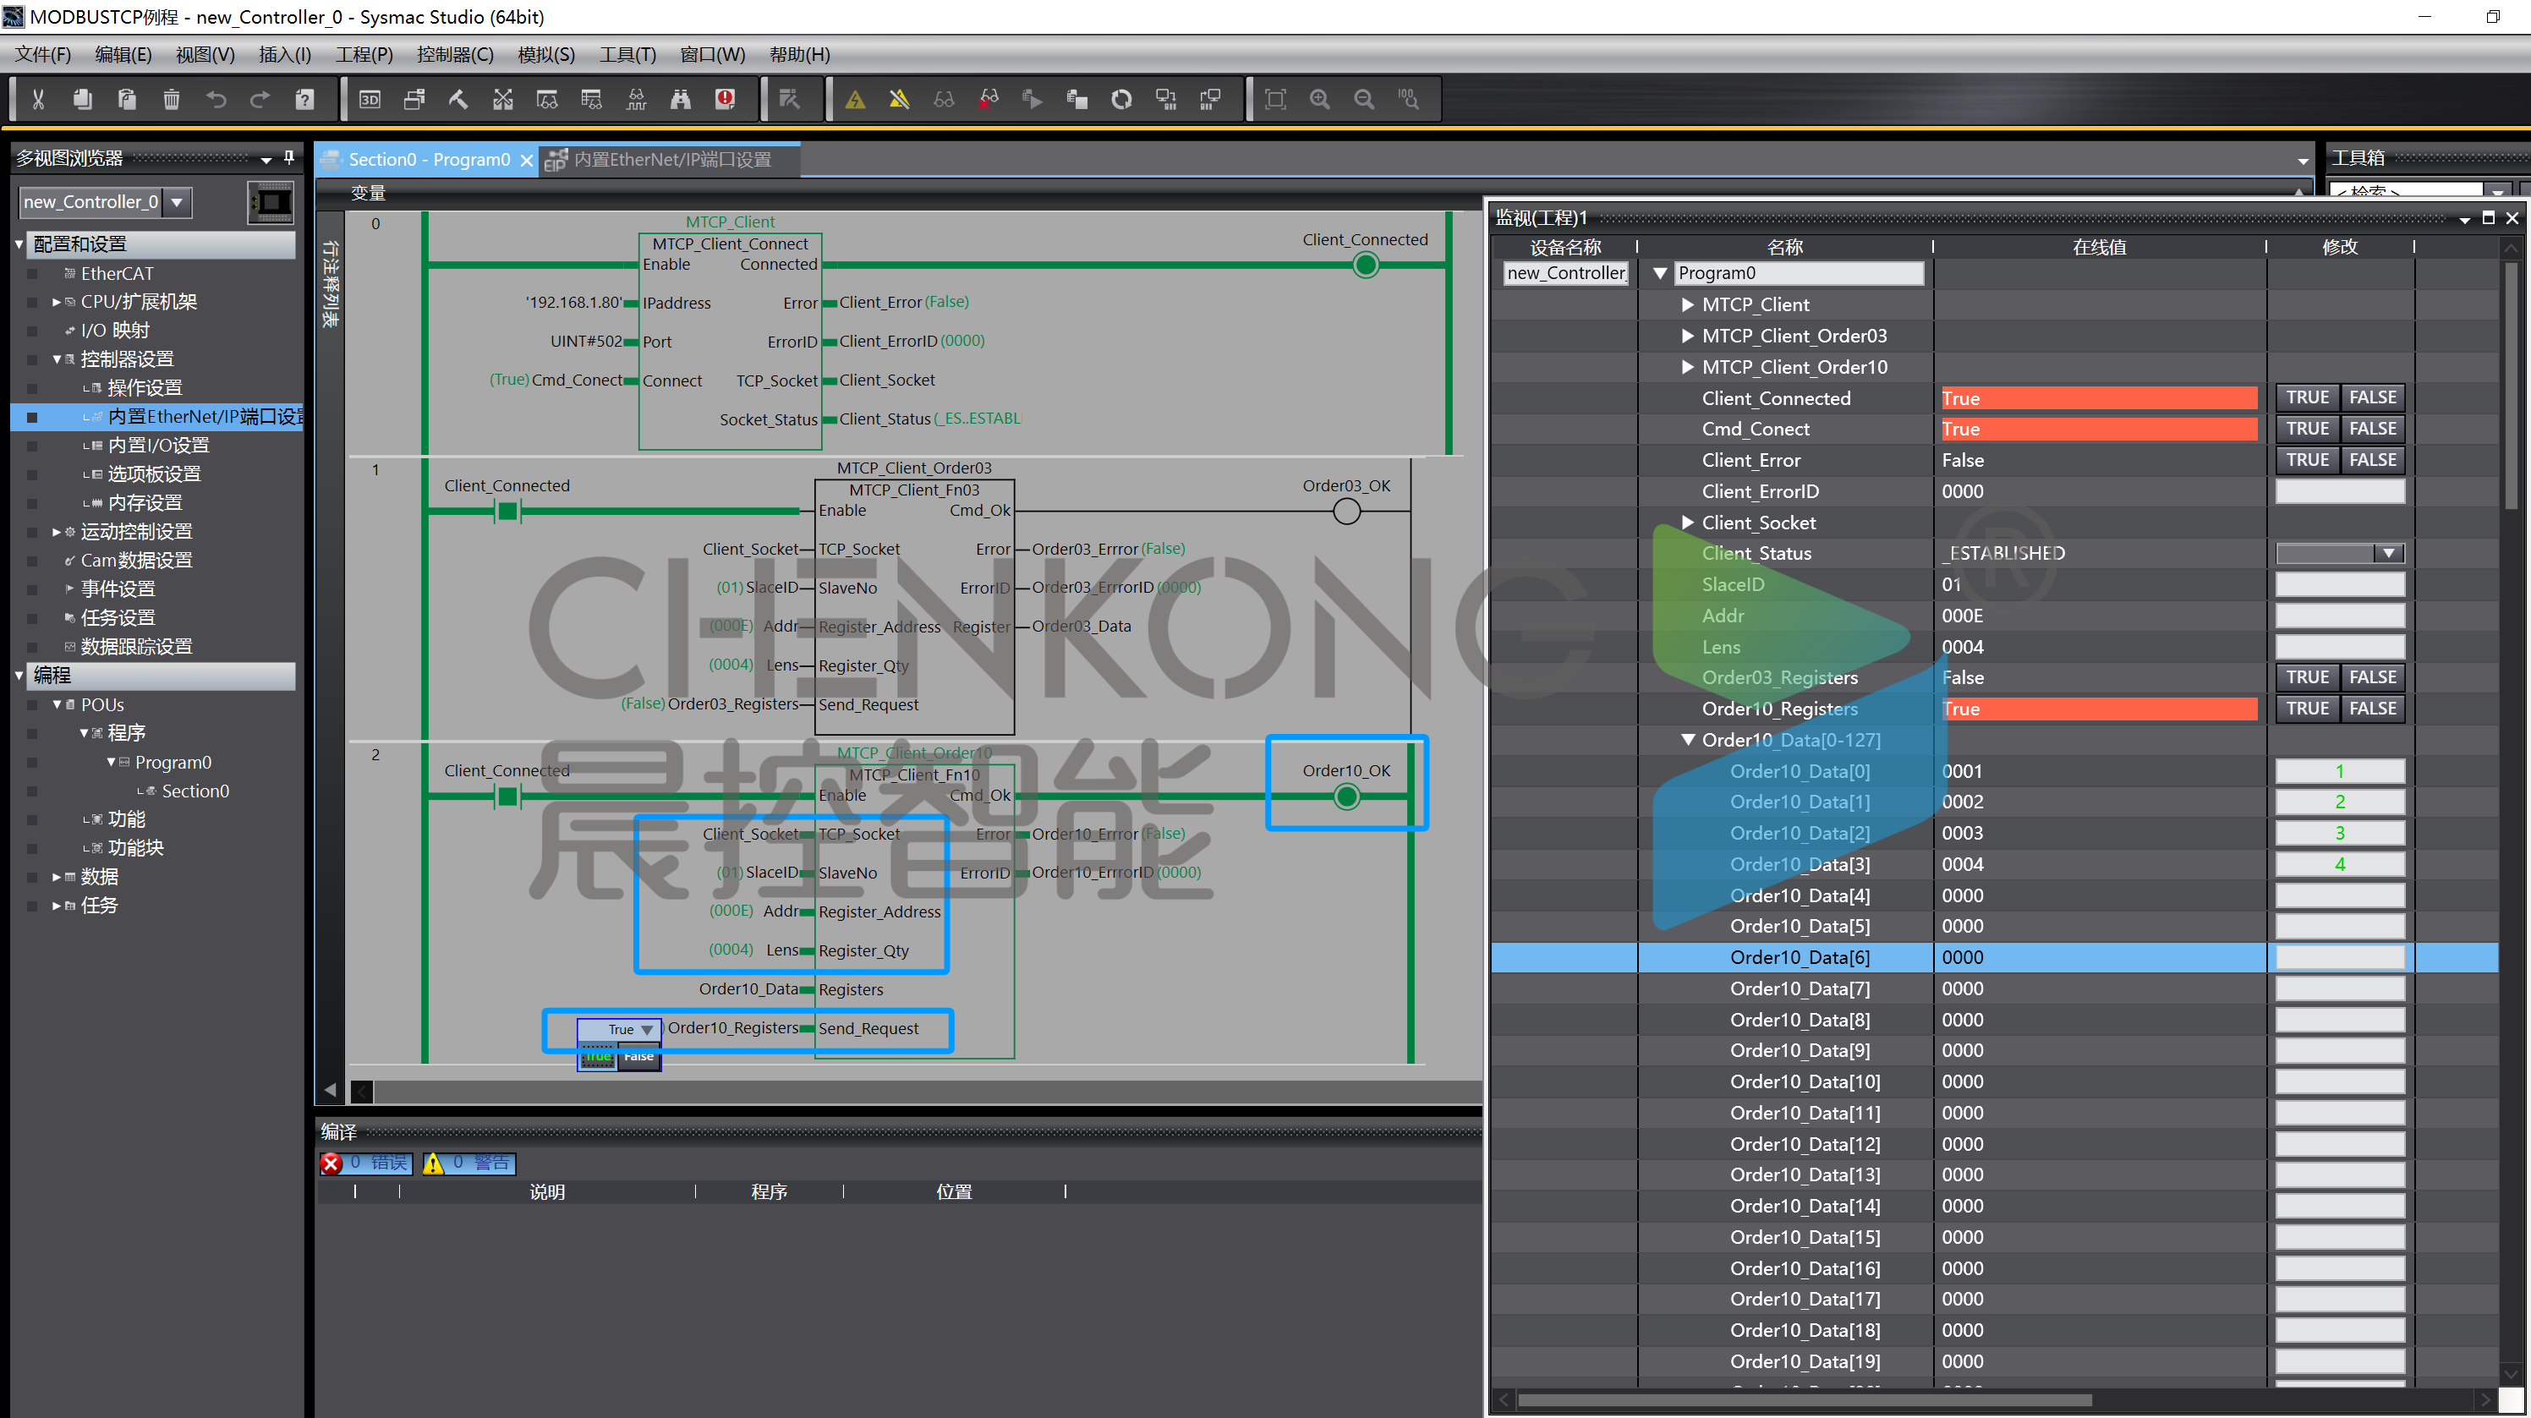
Task: Set Client_Connected to TRUE in watch panel
Action: click(2307, 397)
